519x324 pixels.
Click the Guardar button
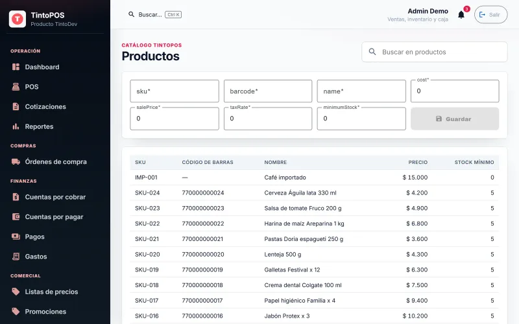455,119
